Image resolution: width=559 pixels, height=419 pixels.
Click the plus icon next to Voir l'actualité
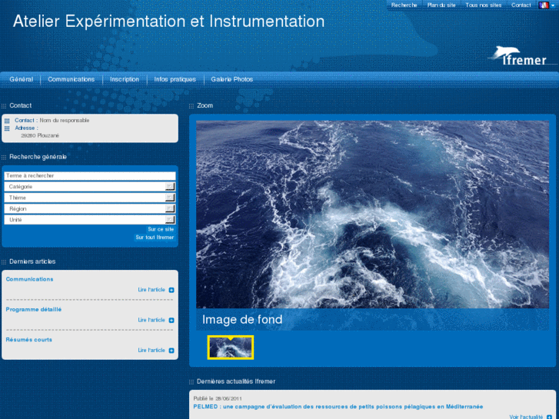549,417
